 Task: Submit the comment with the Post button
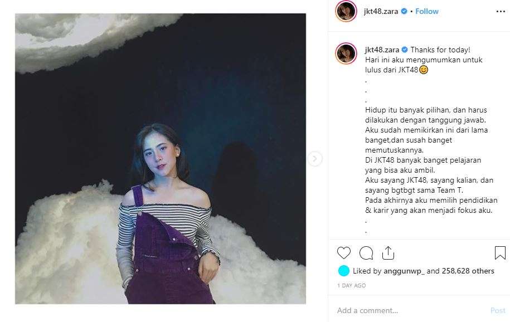[498, 311]
